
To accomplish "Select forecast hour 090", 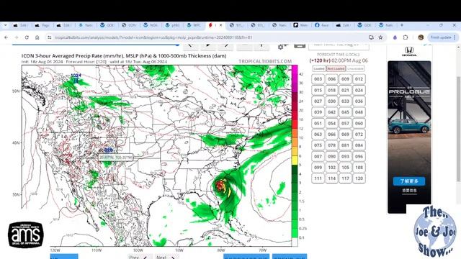I will click(x=331, y=157).
